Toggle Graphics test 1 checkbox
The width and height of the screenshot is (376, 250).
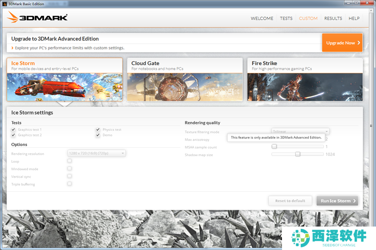[x=14, y=129]
